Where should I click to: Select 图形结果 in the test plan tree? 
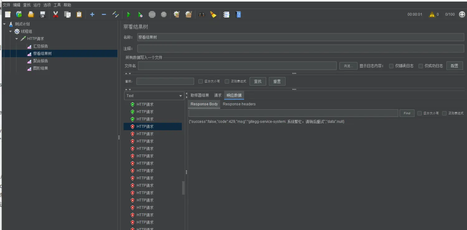40,69
